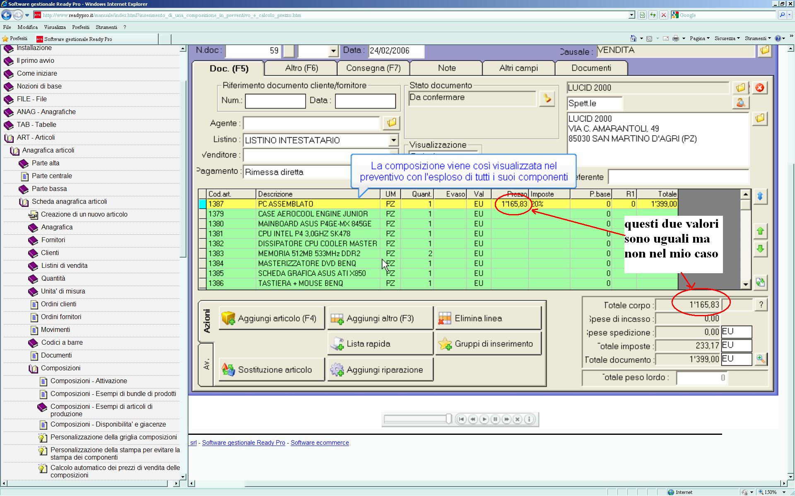The image size is (795, 496).
Task: Click Aggiungi articolo (F4) button
Action: (271, 318)
